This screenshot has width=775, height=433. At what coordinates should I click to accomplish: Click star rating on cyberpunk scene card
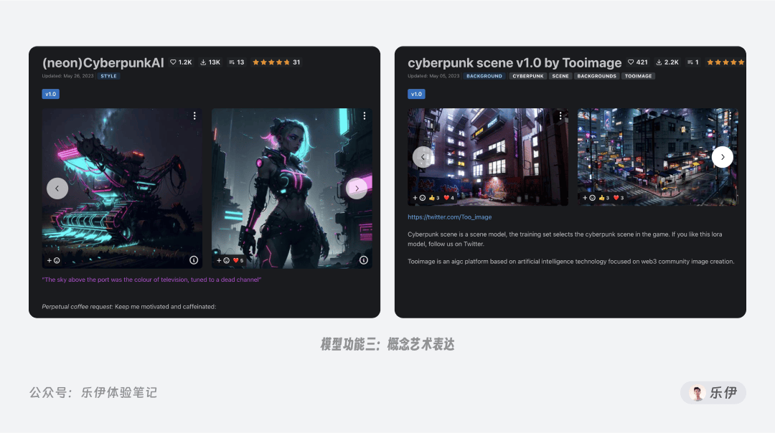[725, 62]
